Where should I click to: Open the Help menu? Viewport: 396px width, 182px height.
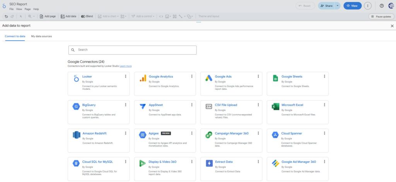[x=36, y=9]
